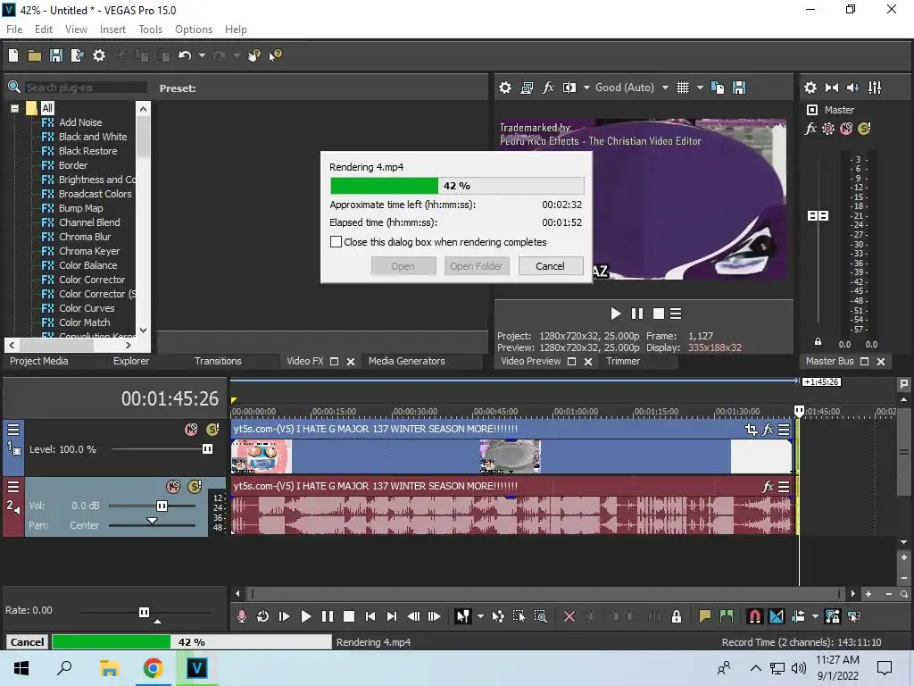The height and width of the screenshot is (686, 914).
Task: Toggle Split Screen View icon
Action: 569,88
